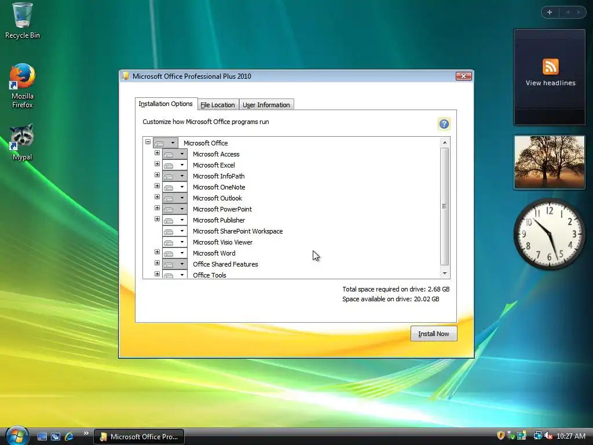Expand the Microsoft InfoPath tree node
This screenshot has height=445, width=593.
coord(157,175)
